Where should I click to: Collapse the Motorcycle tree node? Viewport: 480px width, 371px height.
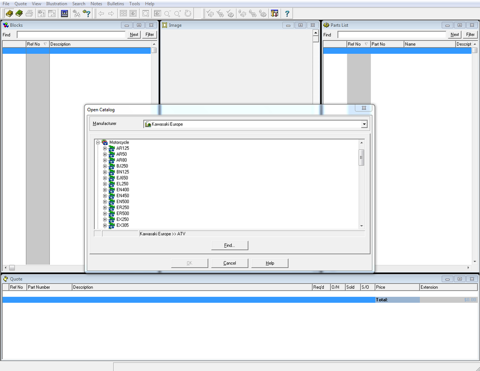(97, 142)
